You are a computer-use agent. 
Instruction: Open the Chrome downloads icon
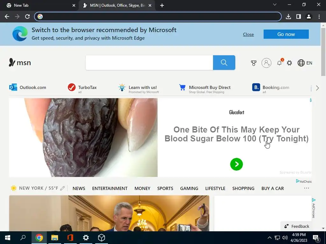coord(288,17)
